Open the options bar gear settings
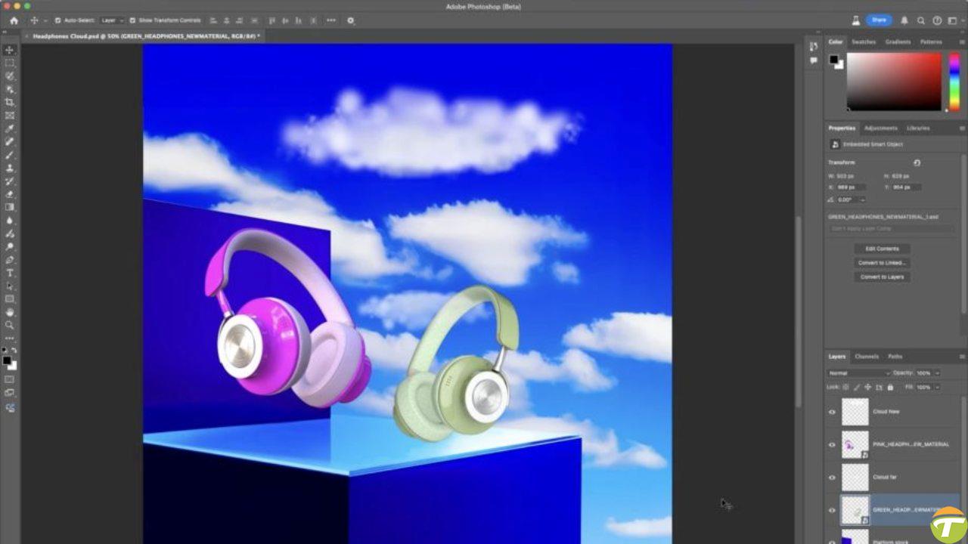 [x=351, y=20]
